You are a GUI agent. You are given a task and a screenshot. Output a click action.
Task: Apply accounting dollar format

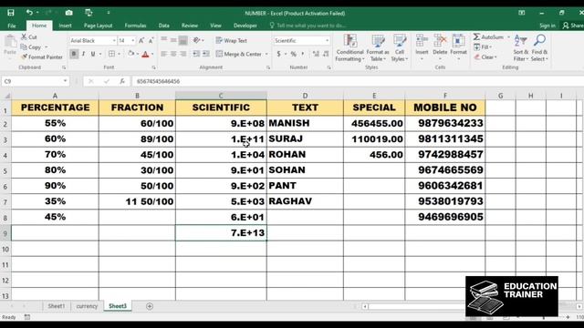point(278,54)
